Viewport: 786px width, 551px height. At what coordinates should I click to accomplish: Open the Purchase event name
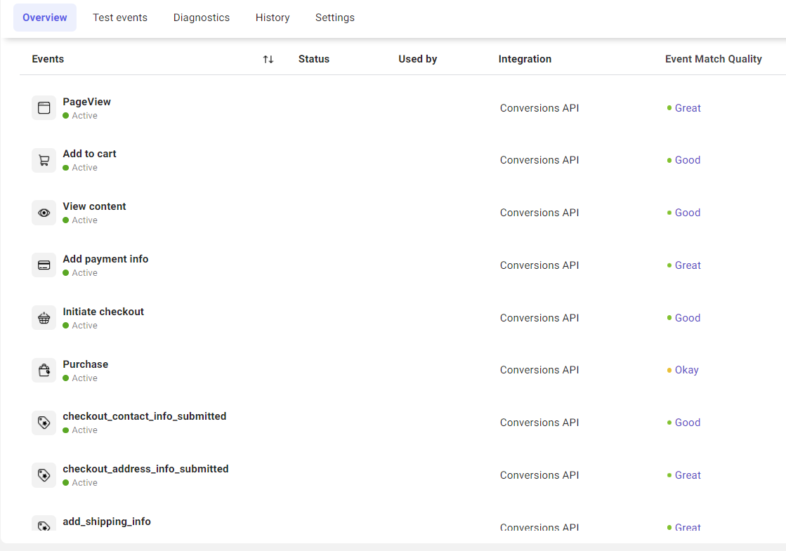(x=86, y=364)
